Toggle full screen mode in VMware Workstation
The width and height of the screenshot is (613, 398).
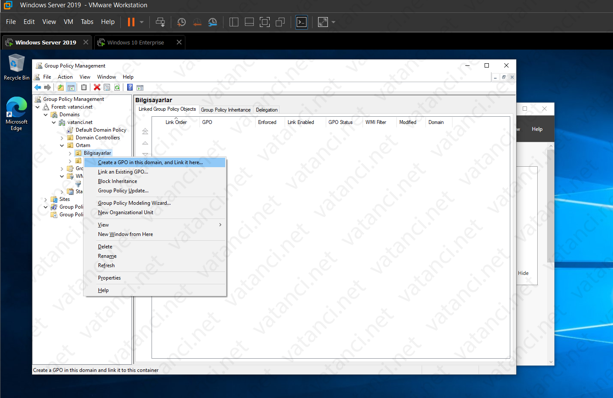click(265, 22)
